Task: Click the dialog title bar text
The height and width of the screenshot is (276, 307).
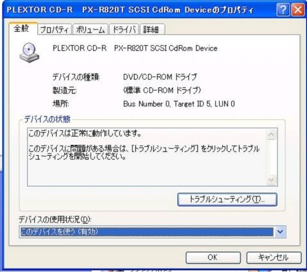Action: pos(130,9)
